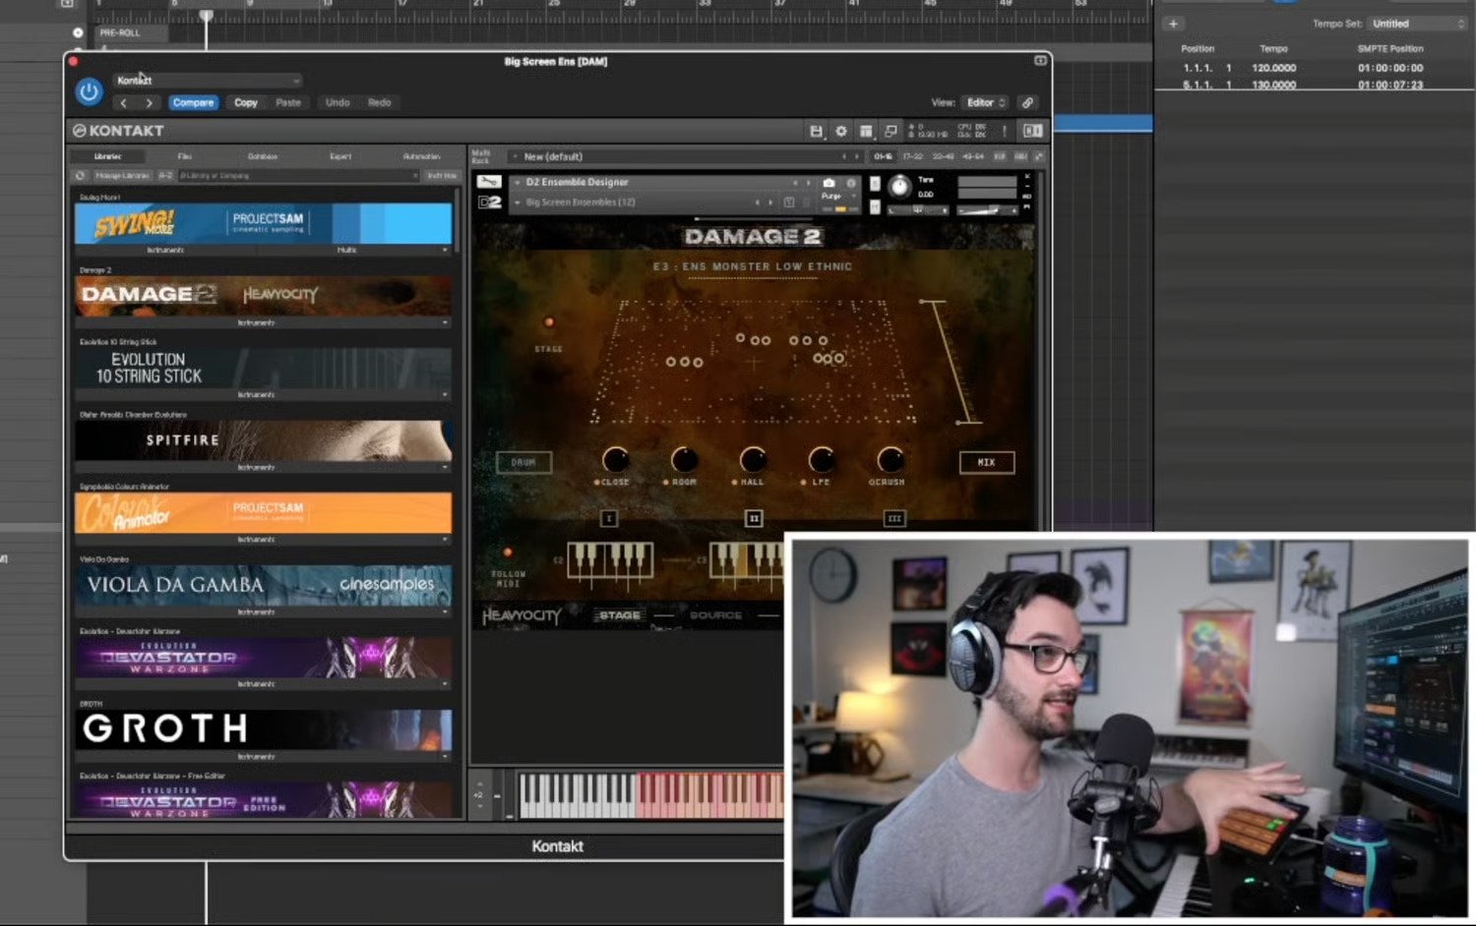Open the Damage 2 Heavyocity library banner

[x=263, y=295]
